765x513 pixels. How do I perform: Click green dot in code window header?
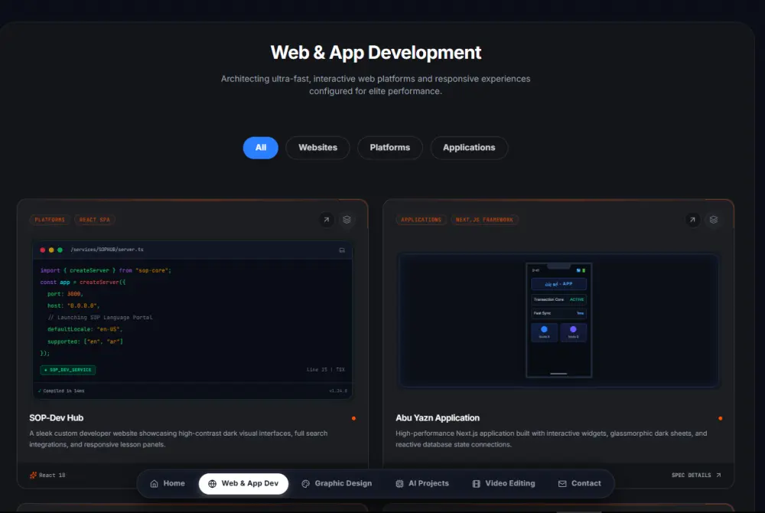click(60, 250)
